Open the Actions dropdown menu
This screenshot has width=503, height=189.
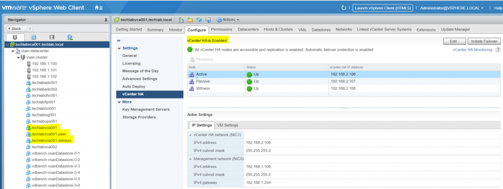pyautogui.click(x=228, y=20)
